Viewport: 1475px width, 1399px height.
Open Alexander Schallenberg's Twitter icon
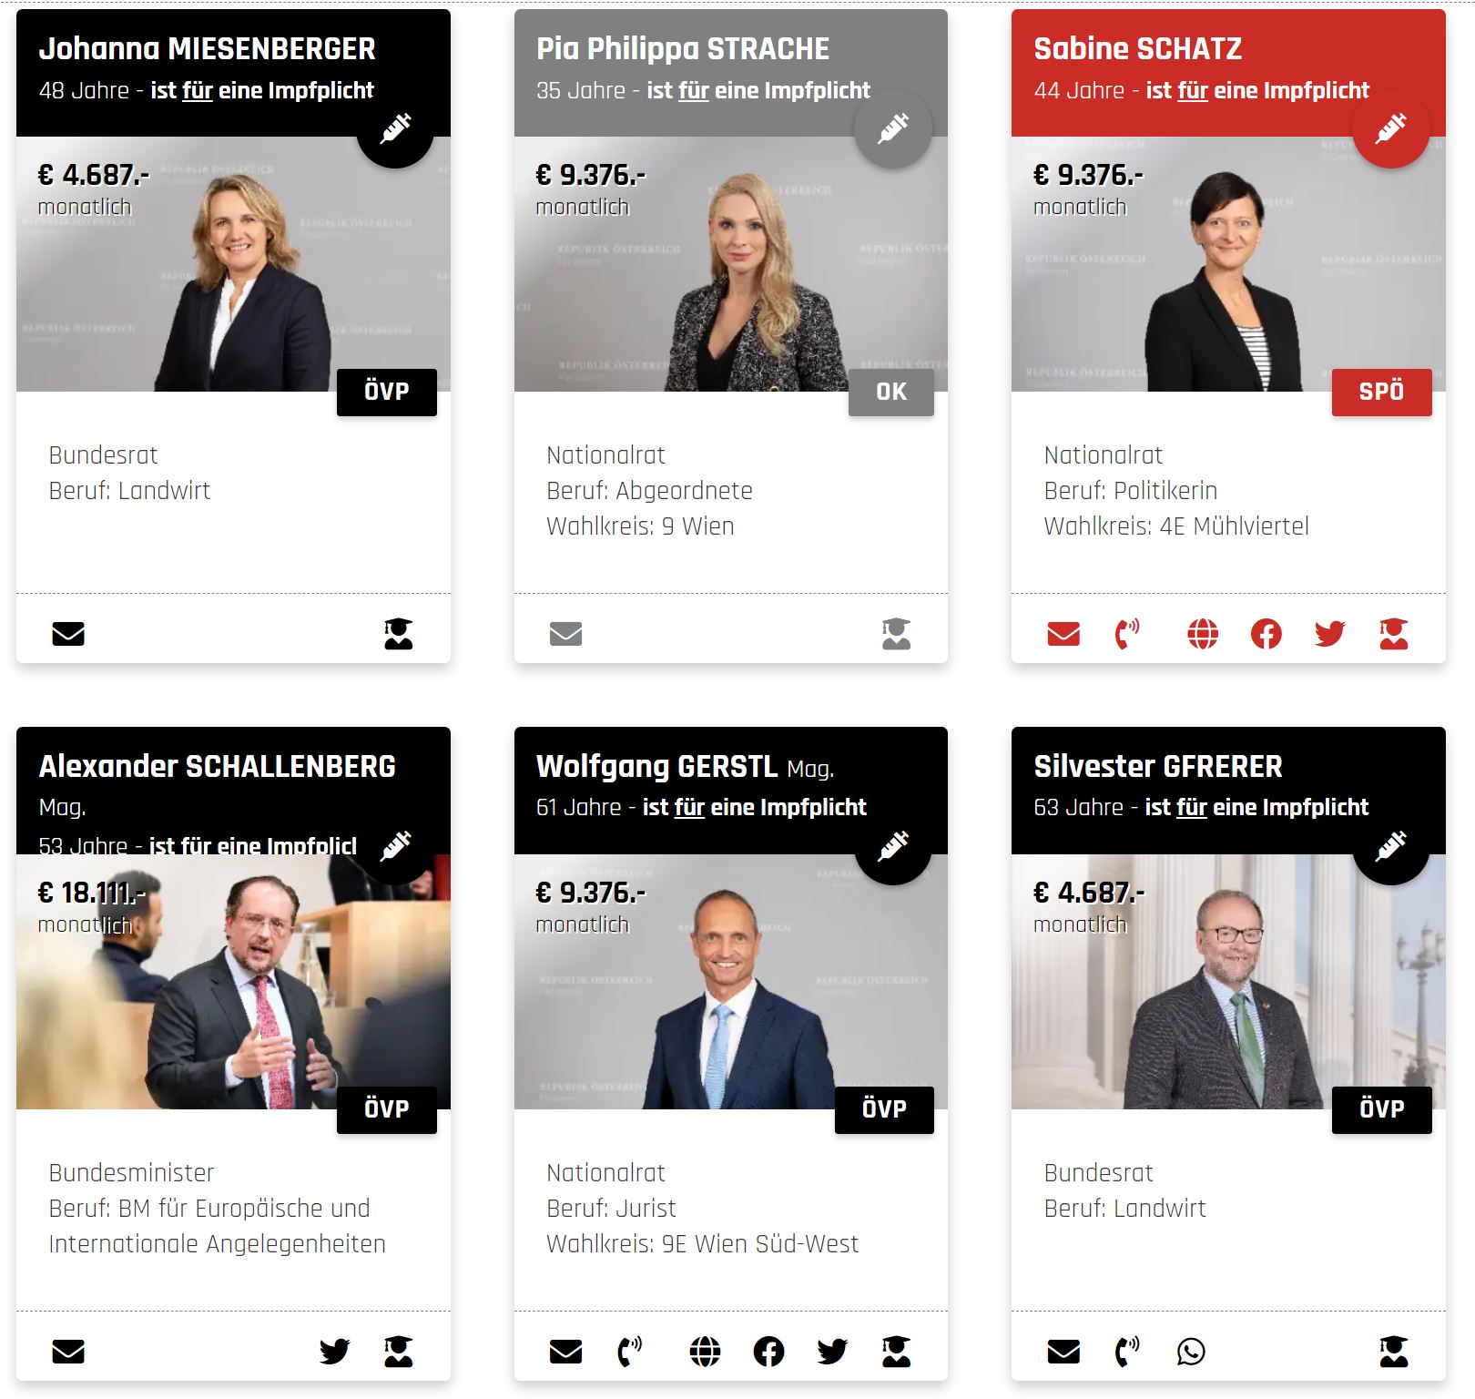[x=334, y=1351]
